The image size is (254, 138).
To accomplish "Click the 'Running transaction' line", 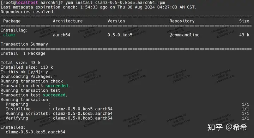I will 24,100.
